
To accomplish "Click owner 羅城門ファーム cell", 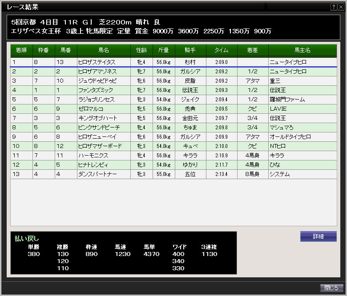I will pos(303,100).
